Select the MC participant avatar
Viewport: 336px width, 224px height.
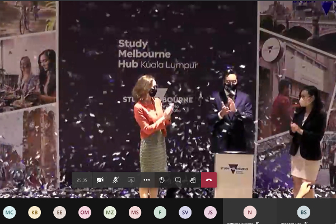[10, 212]
